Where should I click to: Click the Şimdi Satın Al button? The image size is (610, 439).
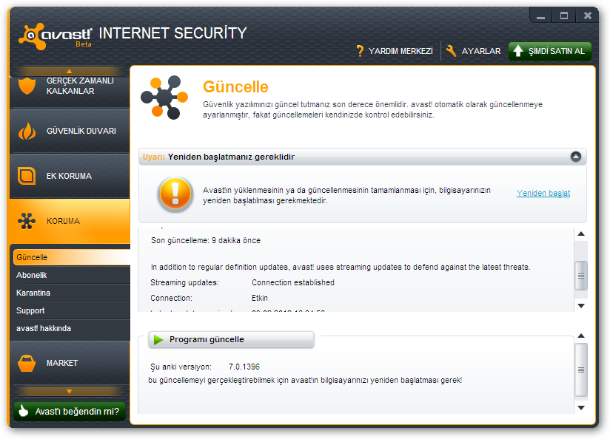point(550,51)
